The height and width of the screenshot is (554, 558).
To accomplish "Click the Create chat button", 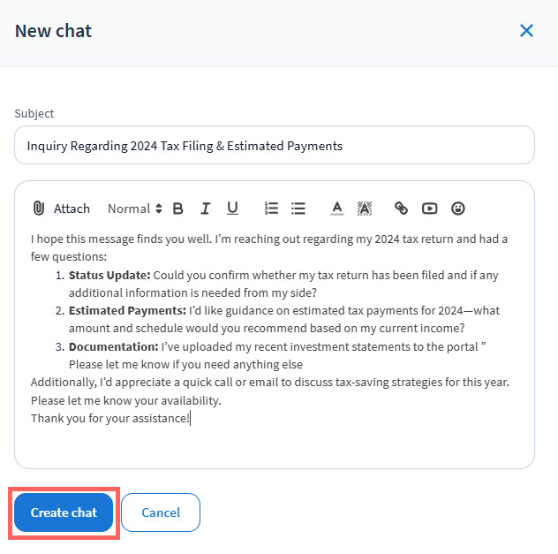I will (x=64, y=512).
